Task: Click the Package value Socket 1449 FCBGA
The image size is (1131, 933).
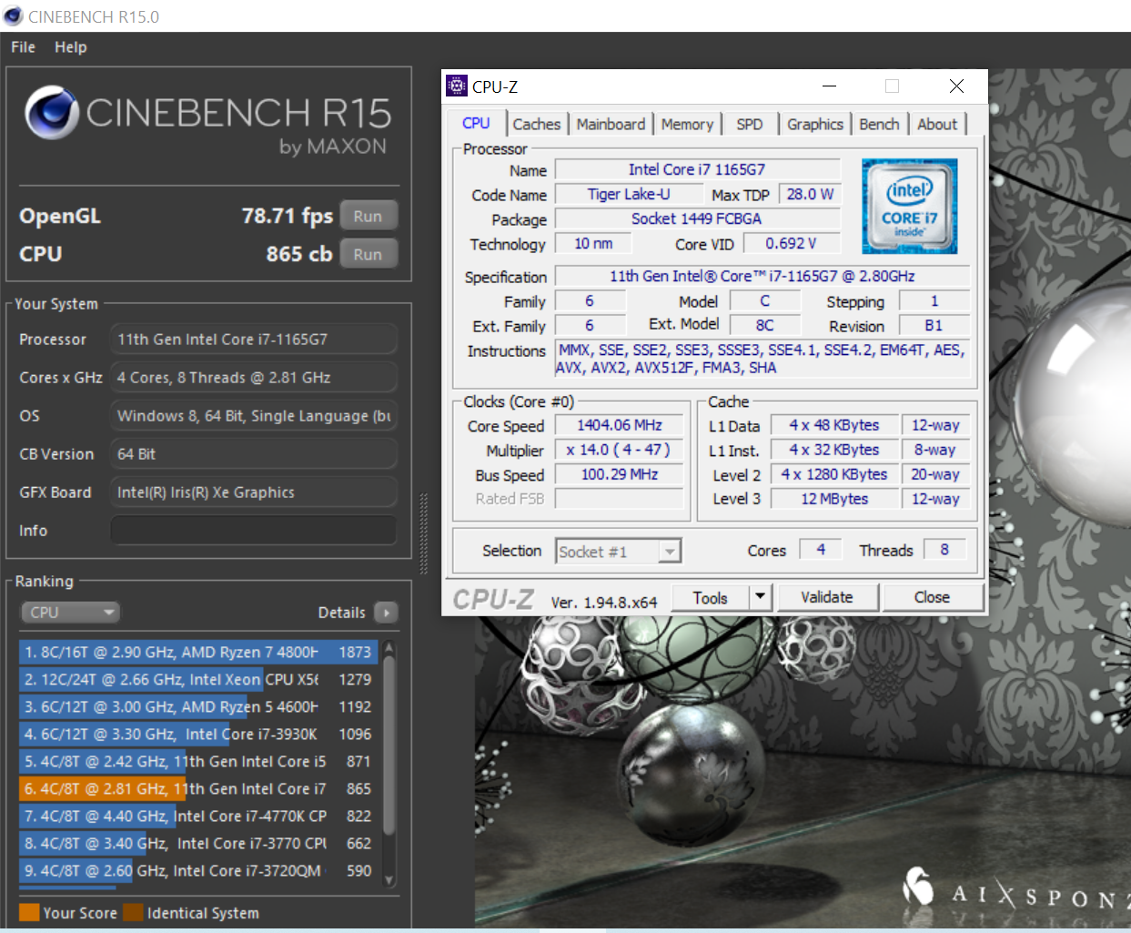Action: [x=697, y=218]
